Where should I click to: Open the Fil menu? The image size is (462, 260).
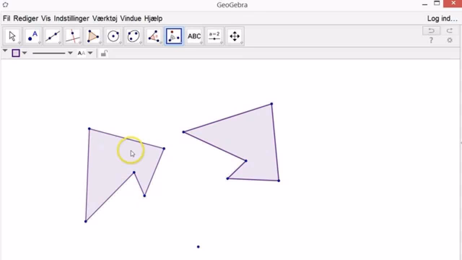pyautogui.click(x=6, y=18)
